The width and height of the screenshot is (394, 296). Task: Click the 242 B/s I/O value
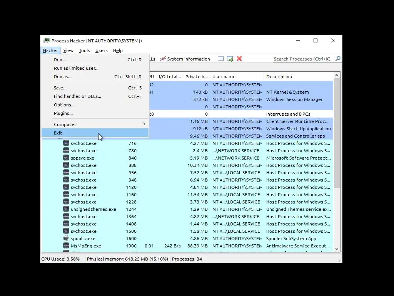[172, 246]
